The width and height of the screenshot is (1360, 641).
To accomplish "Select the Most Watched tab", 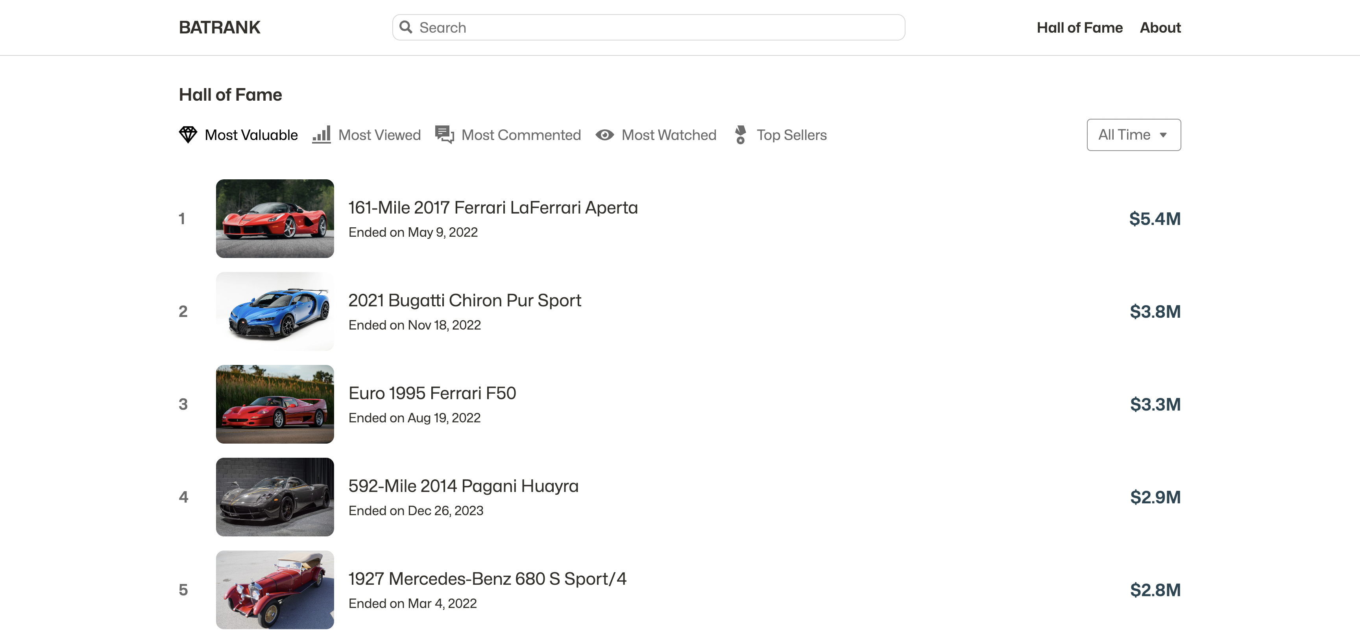I will [668, 135].
